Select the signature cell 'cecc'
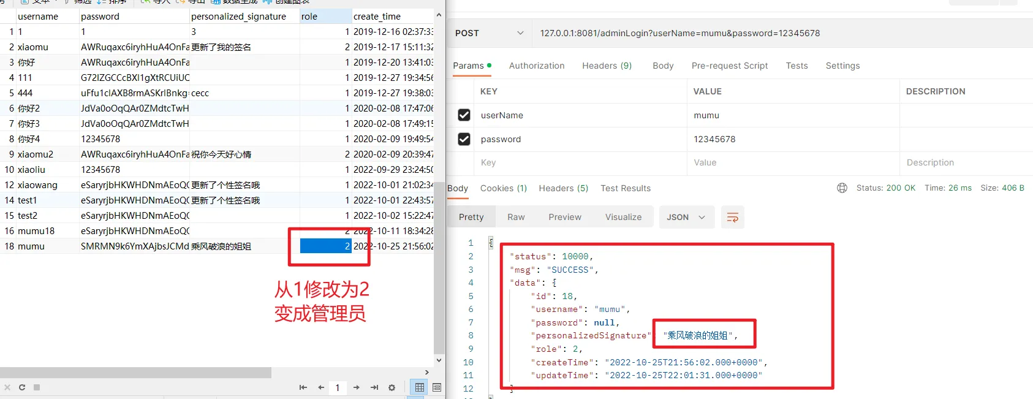This screenshot has width=1033, height=399. 244,93
